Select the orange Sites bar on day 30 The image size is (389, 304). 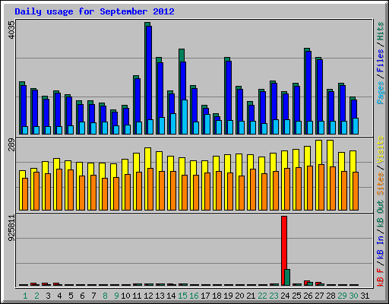(356, 191)
